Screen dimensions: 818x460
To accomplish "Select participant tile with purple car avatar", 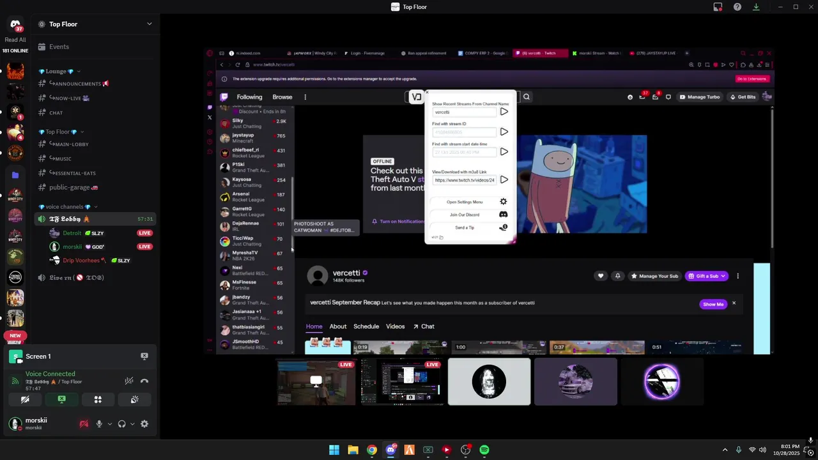I will [575, 382].
